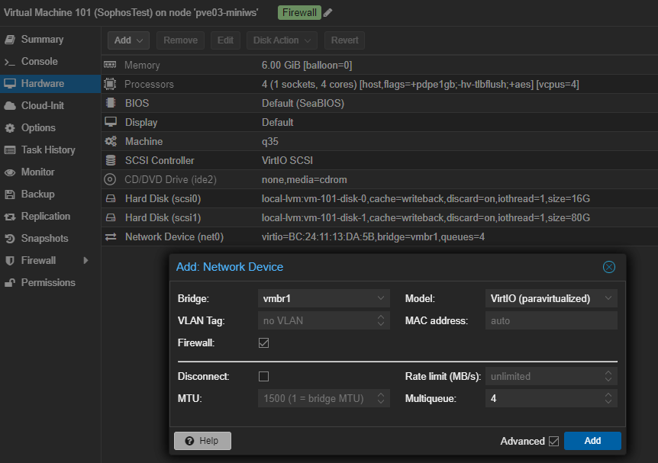Screen dimensions: 658x463
Task: Click the Machine row gears icon
Action: (x=111, y=141)
